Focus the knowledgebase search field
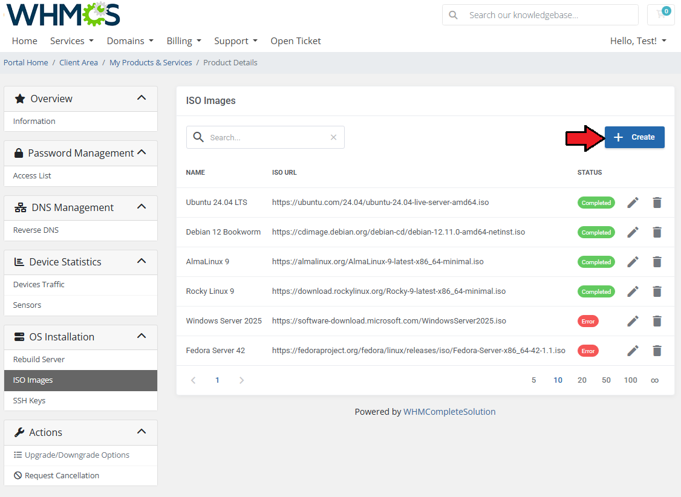The image size is (681, 497). pyautogui.click(x=540, y=15)
